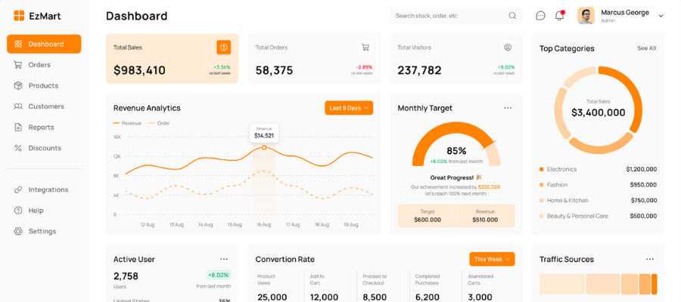Click the $14,521 revenue tooltip
This screenshot has height=302, width=681.
264,132
